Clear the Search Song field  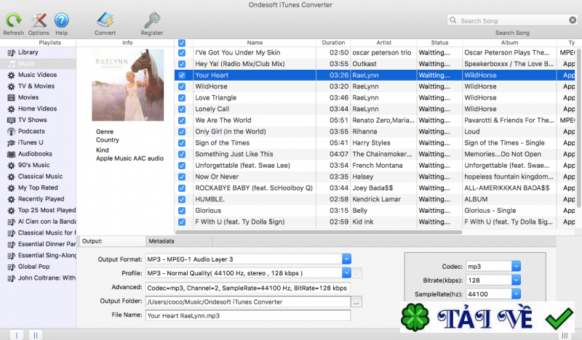573,20
